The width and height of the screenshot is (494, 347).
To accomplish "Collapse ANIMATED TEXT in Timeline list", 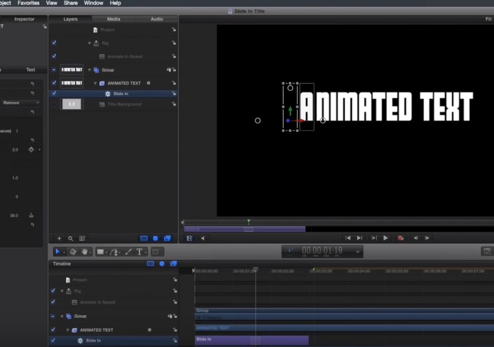I will point(68,330).
